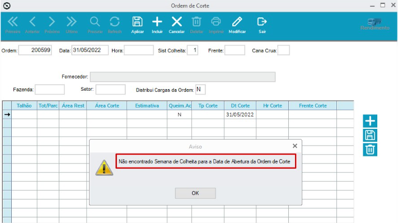The height and width of the screenshot is (223, 398).
Task: Click the Área Corte column header
Action: 107,106
